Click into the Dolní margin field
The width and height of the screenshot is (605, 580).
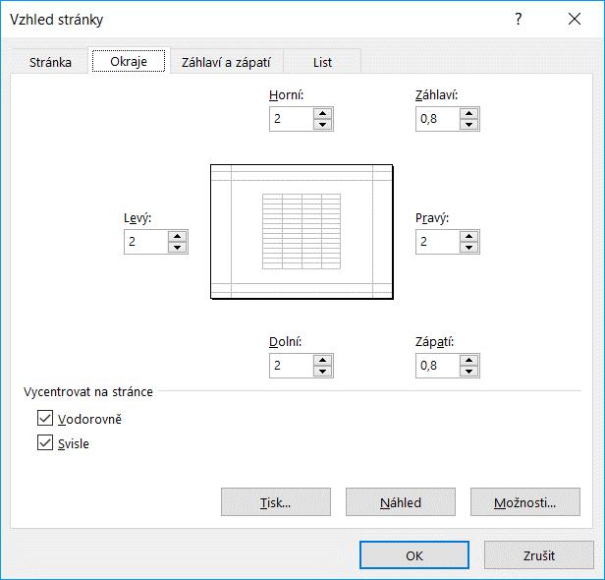pos(292,366)
